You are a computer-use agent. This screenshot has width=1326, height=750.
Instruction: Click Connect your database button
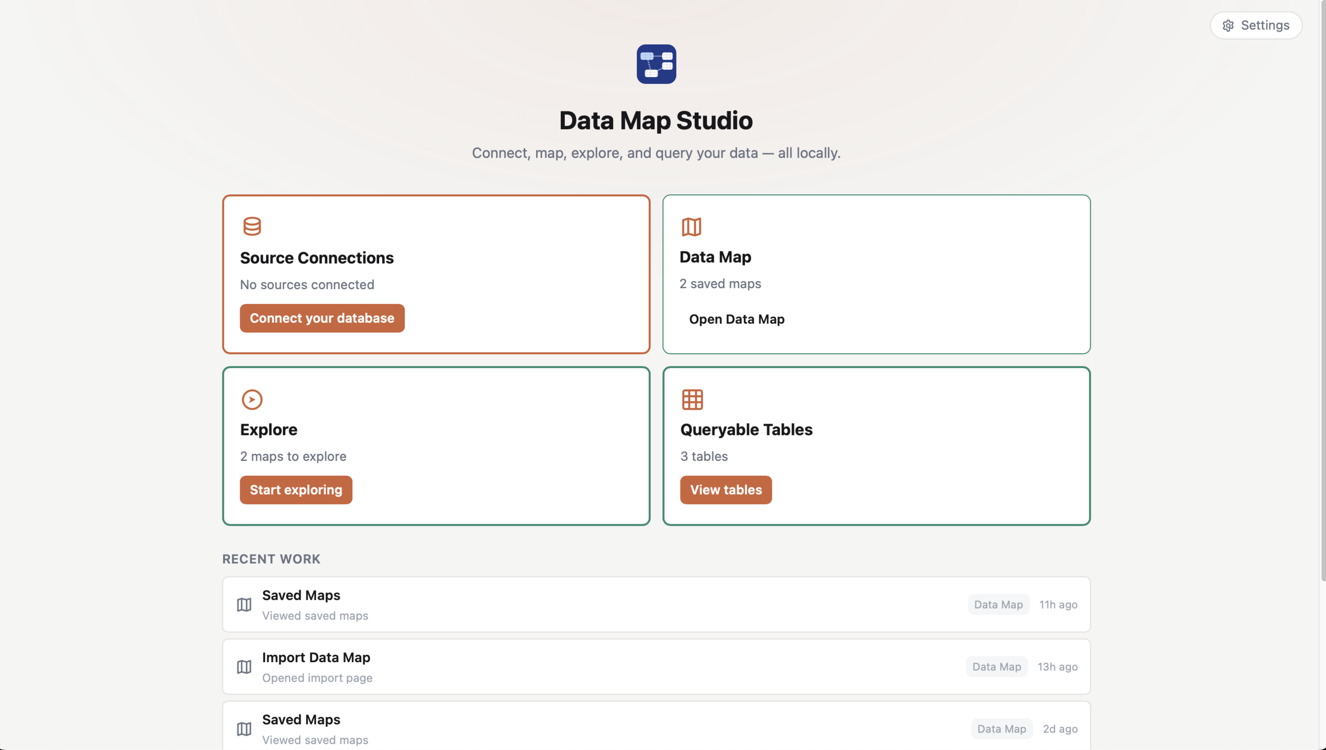coord(322,318)
